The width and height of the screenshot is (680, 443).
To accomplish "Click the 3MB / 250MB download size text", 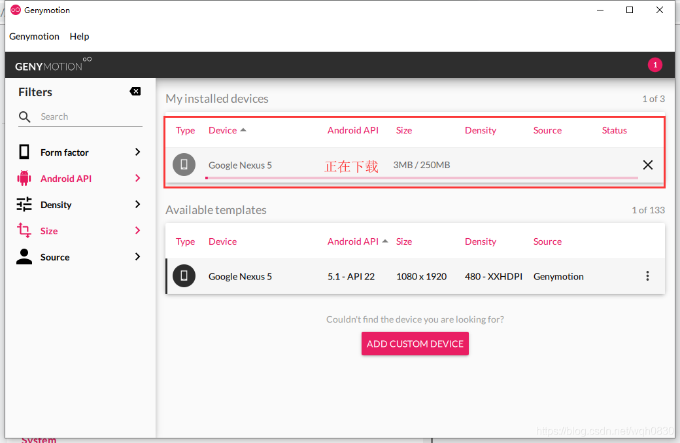I will [x=422, y=166].
